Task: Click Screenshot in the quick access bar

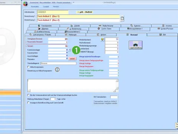Action: click(x=34, y=3)
